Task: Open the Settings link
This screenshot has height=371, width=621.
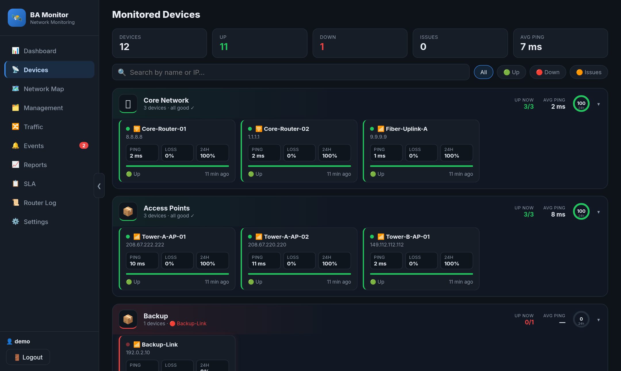Action: tap(49, 222)
